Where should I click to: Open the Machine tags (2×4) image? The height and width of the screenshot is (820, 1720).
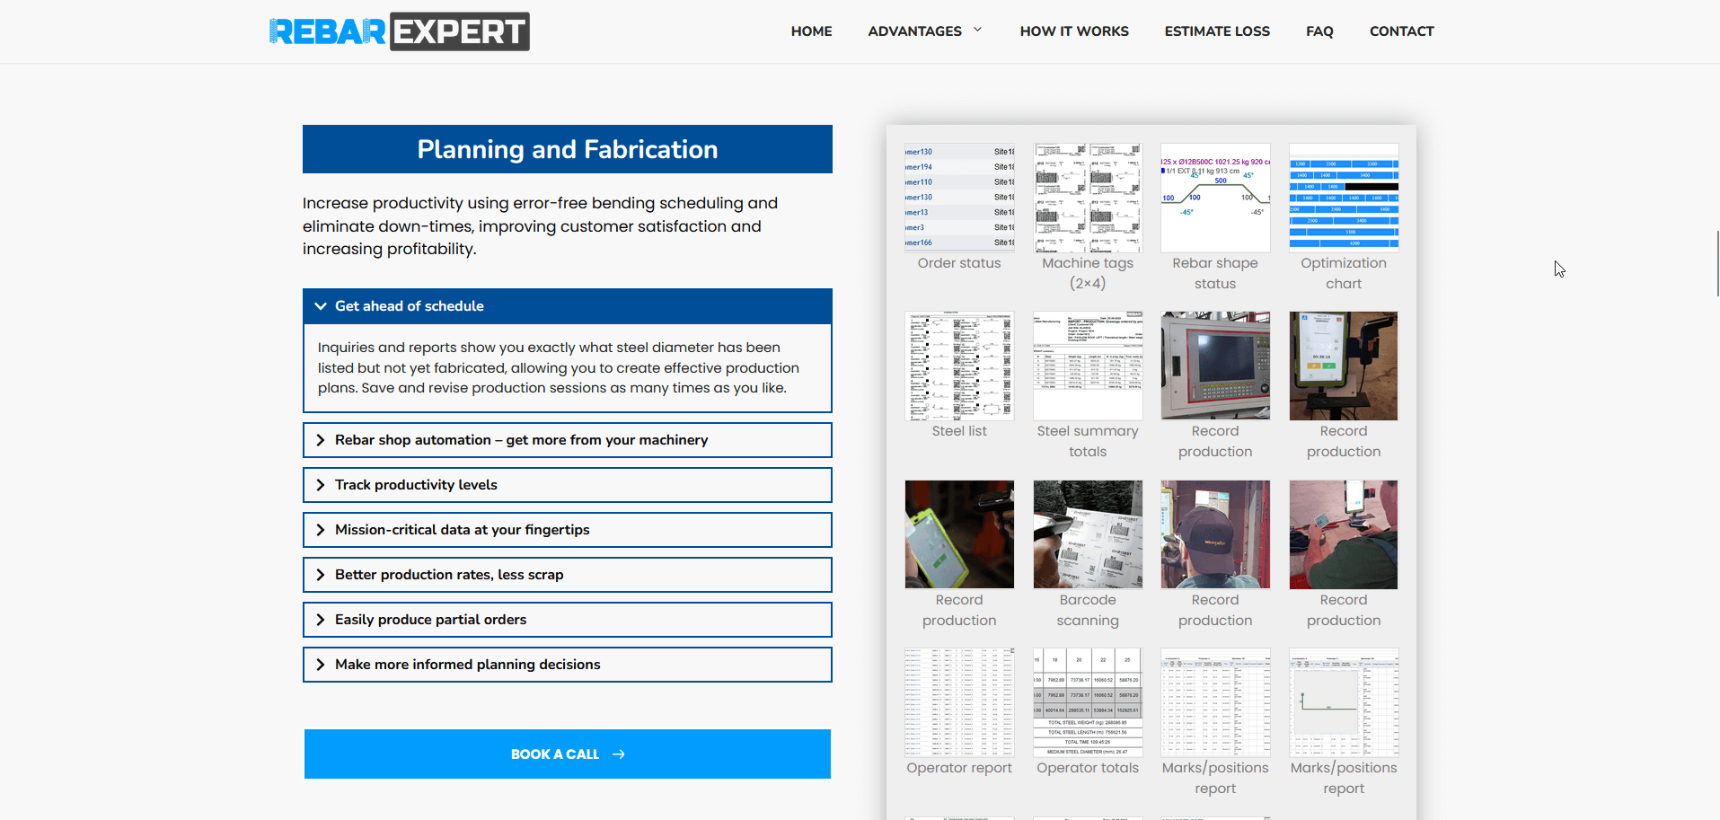point(1088,198)
